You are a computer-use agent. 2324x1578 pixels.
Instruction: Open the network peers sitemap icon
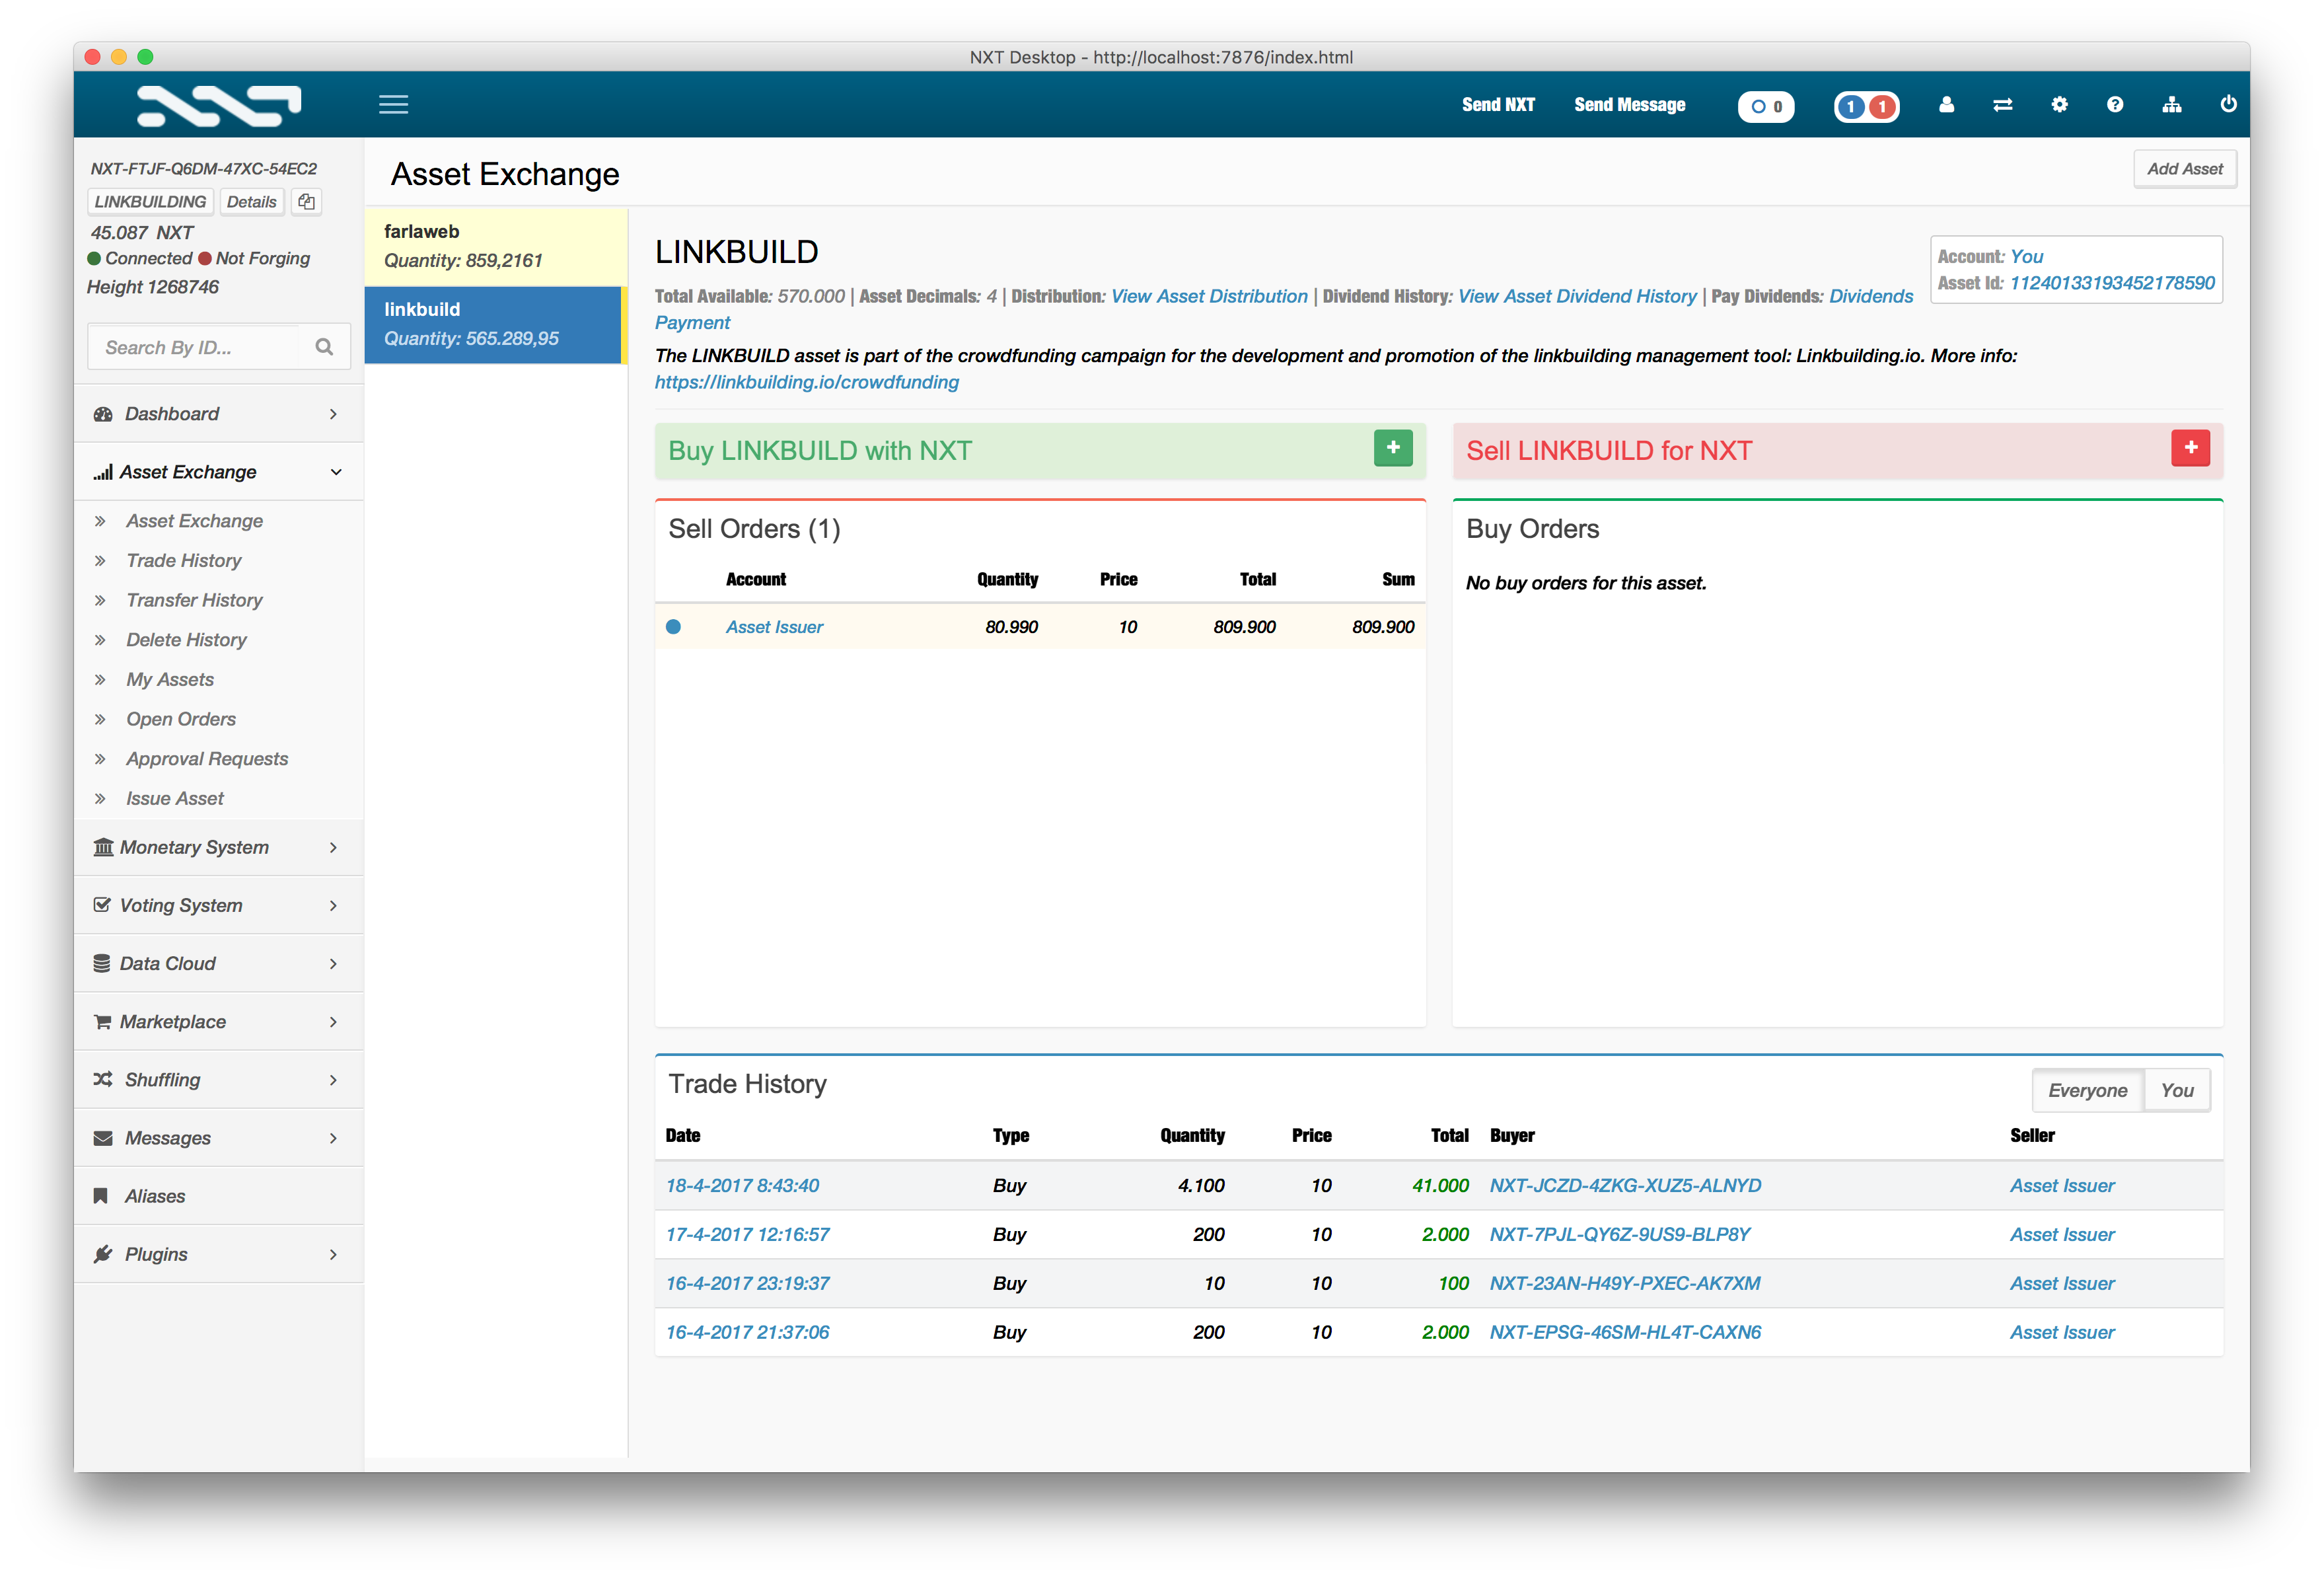2172,104
